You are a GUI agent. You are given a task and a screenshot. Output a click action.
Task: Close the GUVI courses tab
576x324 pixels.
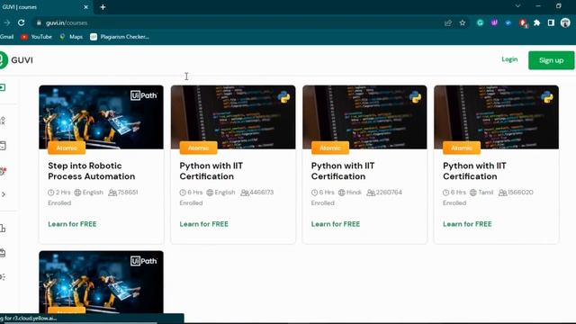(86, 7)
